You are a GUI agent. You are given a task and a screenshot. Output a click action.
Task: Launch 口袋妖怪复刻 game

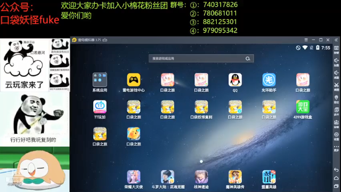(201, 107)
